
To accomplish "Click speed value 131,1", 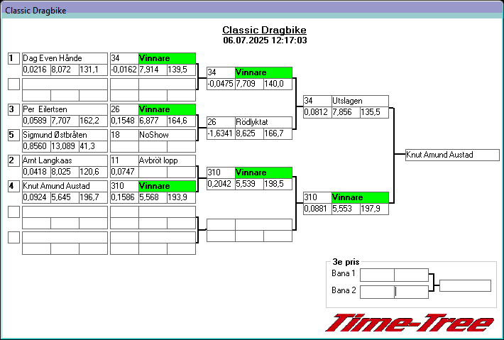I will tap(93, 70).
